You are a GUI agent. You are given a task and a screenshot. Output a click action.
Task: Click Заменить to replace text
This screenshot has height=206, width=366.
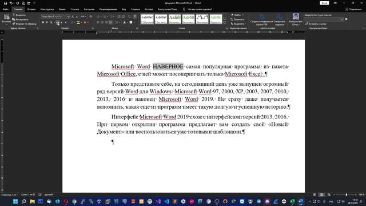(238, 19)
